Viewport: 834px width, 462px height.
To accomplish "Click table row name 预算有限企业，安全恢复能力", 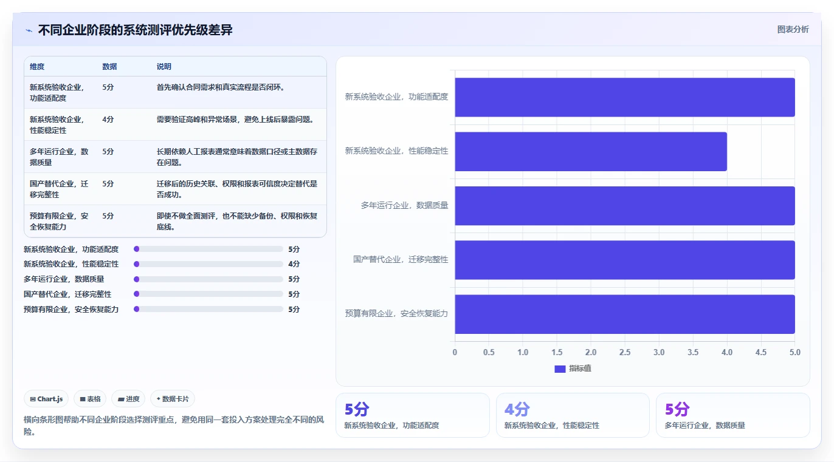I will click(60, 222).
